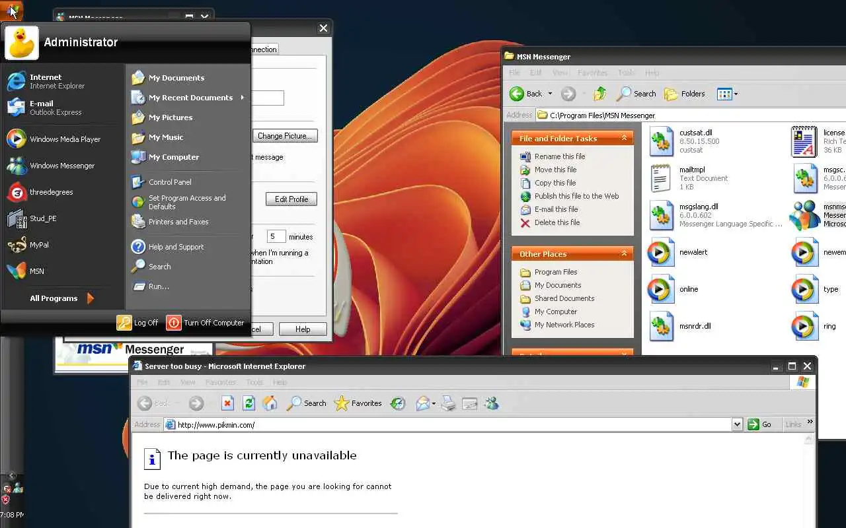Select the msnrdr.dll file

coord(680,326)
